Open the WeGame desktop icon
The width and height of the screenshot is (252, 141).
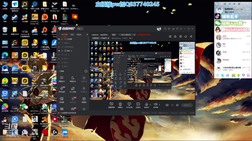(x=15, y=44)
